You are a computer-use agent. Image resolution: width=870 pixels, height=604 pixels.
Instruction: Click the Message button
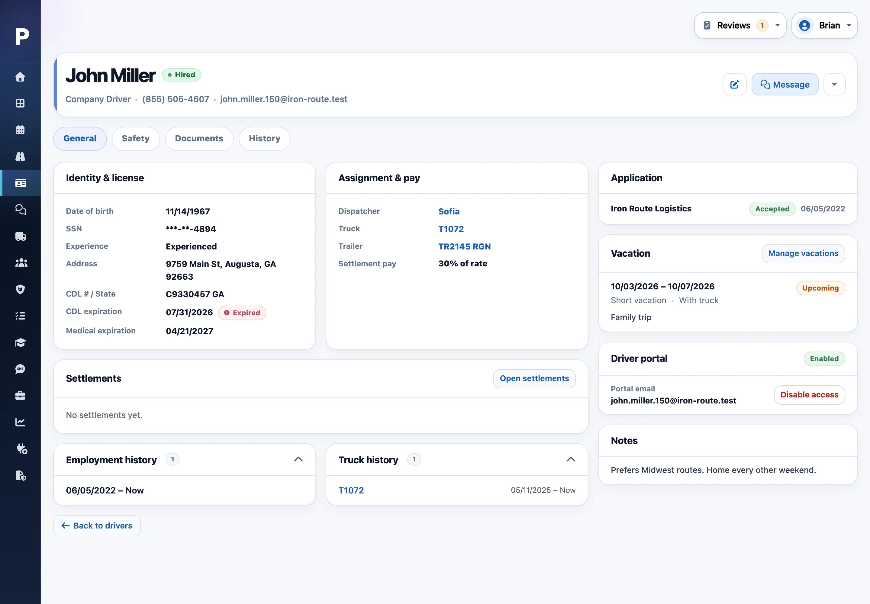tap(785, 84)
